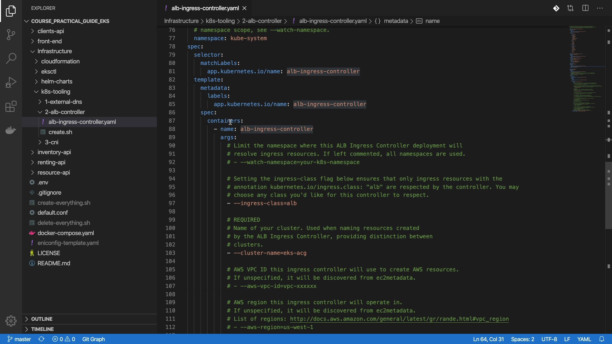Image resolution: width=612 pixels, height=344 pixels.
Task: Open the Extensions view icon
Action: pos(11,107)
